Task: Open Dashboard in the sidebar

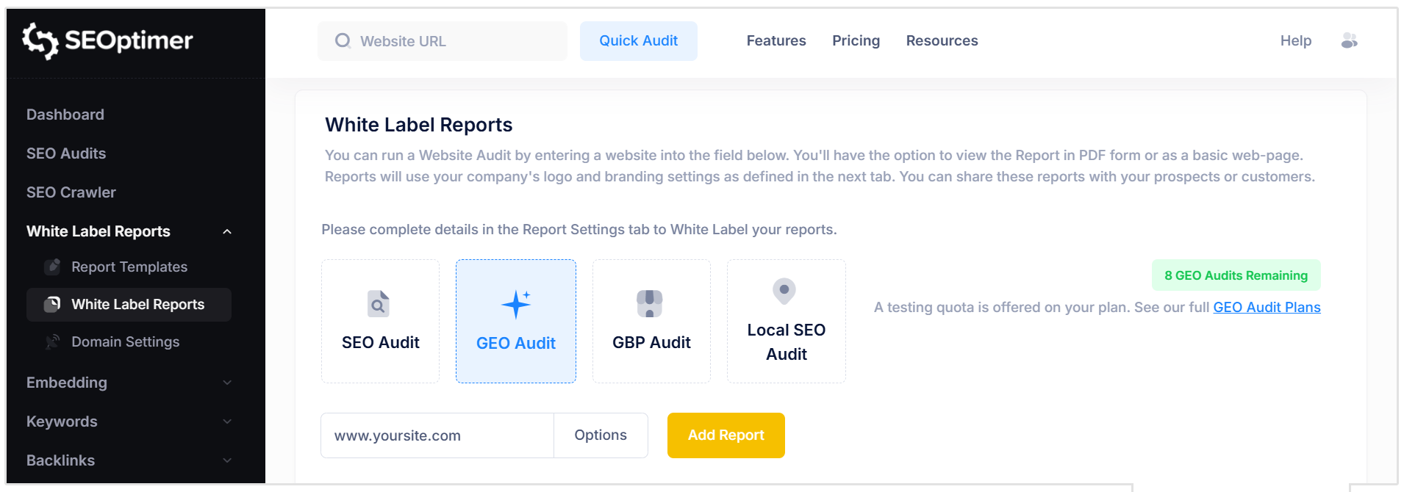Action: coord(65,115)
